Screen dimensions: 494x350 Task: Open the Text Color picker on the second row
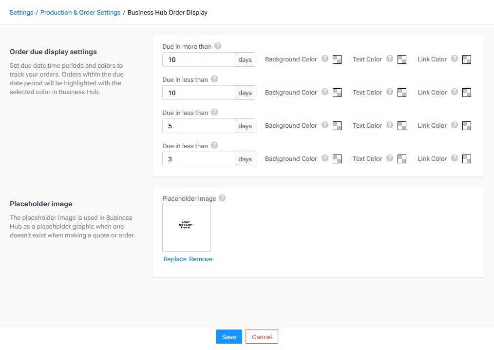[x=401, y=92]
